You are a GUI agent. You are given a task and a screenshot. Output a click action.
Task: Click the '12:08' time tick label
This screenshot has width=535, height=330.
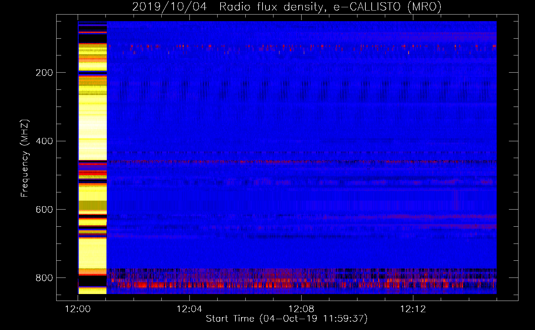tap(301, 309)
